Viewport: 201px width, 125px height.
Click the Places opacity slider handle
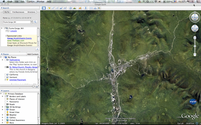33,86
